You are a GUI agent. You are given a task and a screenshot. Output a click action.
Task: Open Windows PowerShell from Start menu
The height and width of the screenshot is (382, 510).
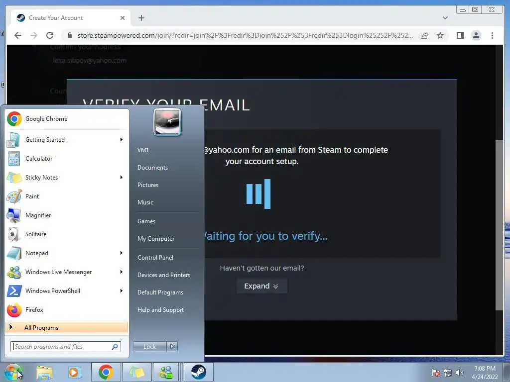pos(67,290)
